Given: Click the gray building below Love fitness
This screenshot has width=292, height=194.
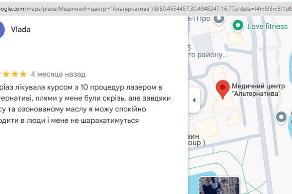Looking at the screenshot, I should point(235,39).
